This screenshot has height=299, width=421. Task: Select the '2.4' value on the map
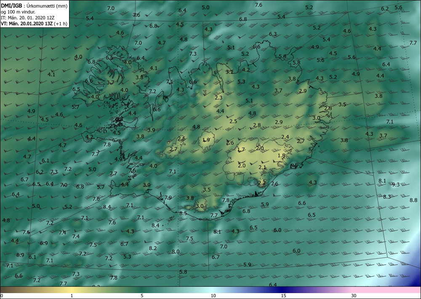click(x=285, y=137)
